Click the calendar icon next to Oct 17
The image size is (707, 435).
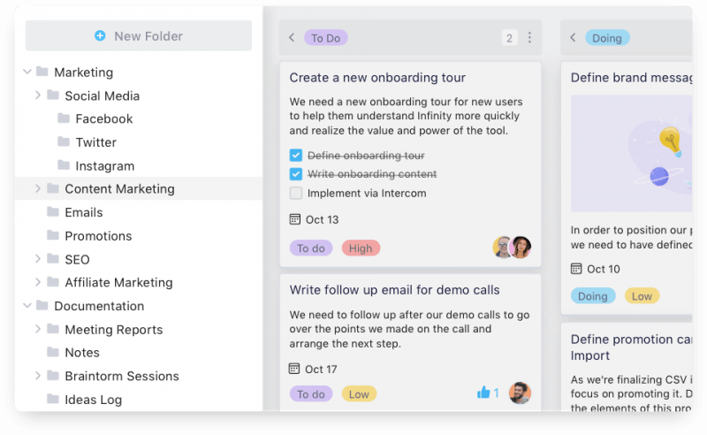click(294, 369)
